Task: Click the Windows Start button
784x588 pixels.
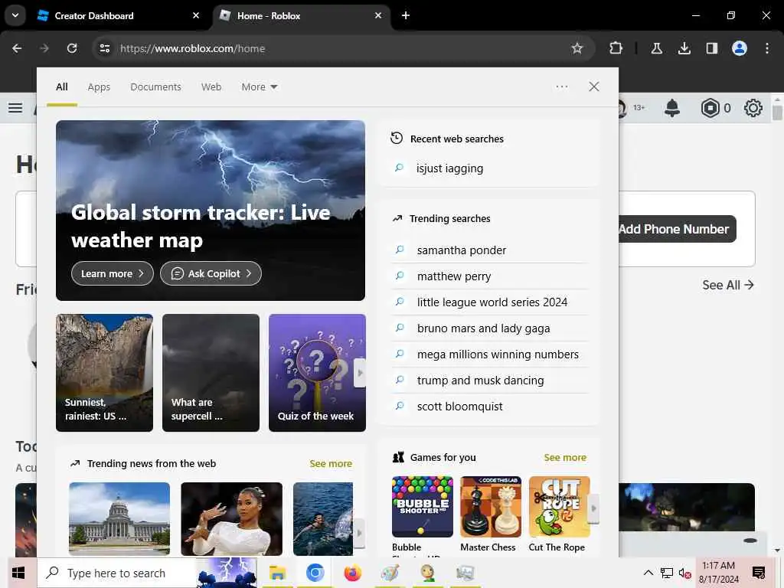Action: tap(18, 573)
